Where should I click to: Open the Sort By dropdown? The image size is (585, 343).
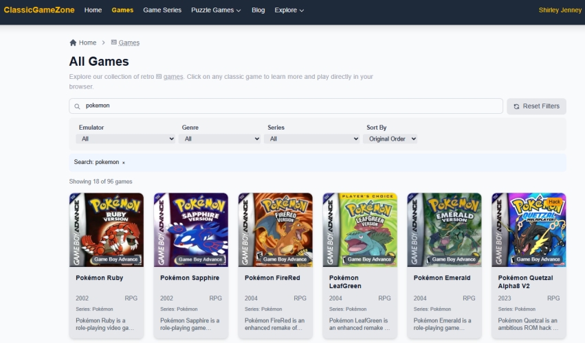tap(390, 139)
